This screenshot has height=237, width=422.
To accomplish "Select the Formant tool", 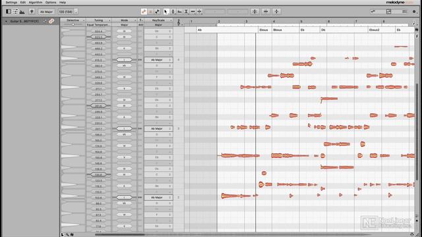I will (179, 12).
